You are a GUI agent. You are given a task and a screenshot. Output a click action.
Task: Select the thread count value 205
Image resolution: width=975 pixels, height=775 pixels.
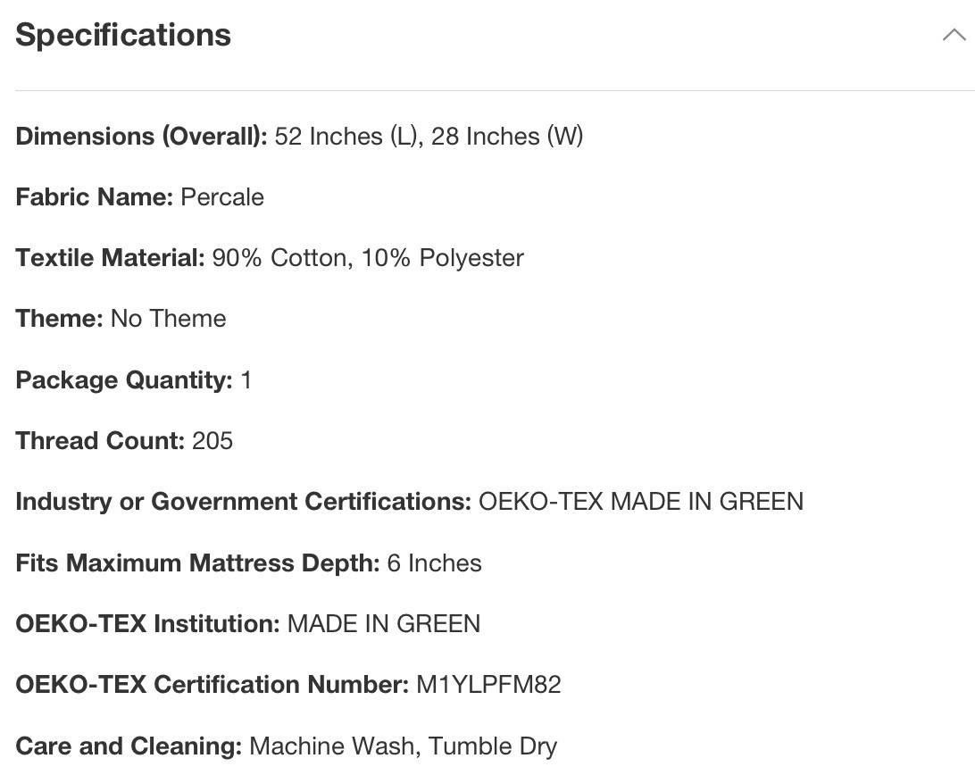click(212, 440)
